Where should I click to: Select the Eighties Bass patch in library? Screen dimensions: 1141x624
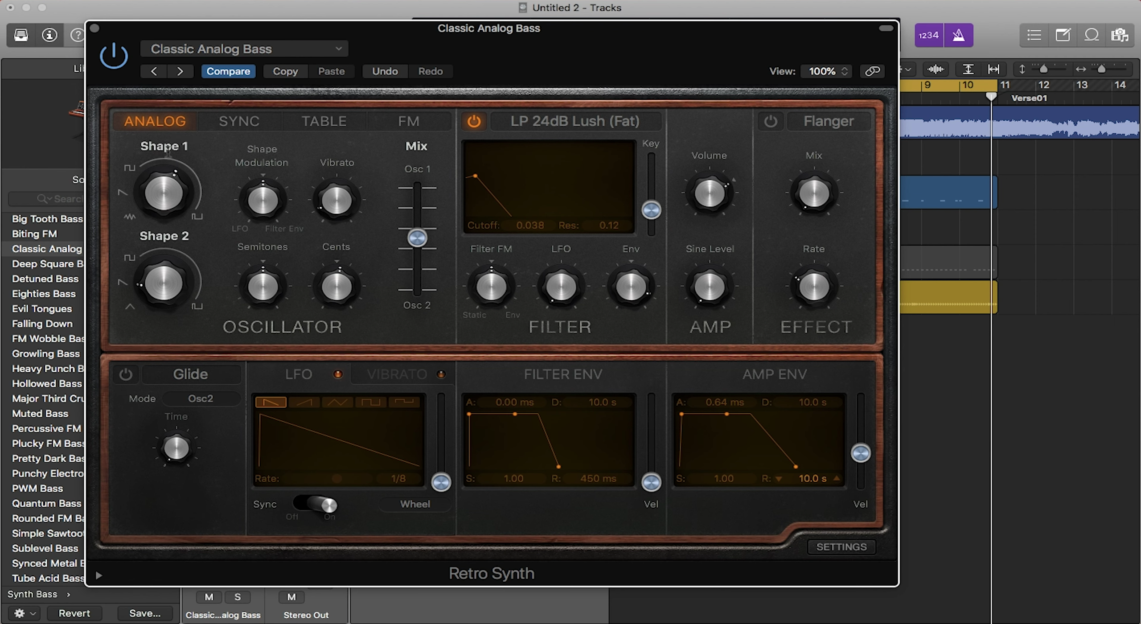tap(44, 294)
